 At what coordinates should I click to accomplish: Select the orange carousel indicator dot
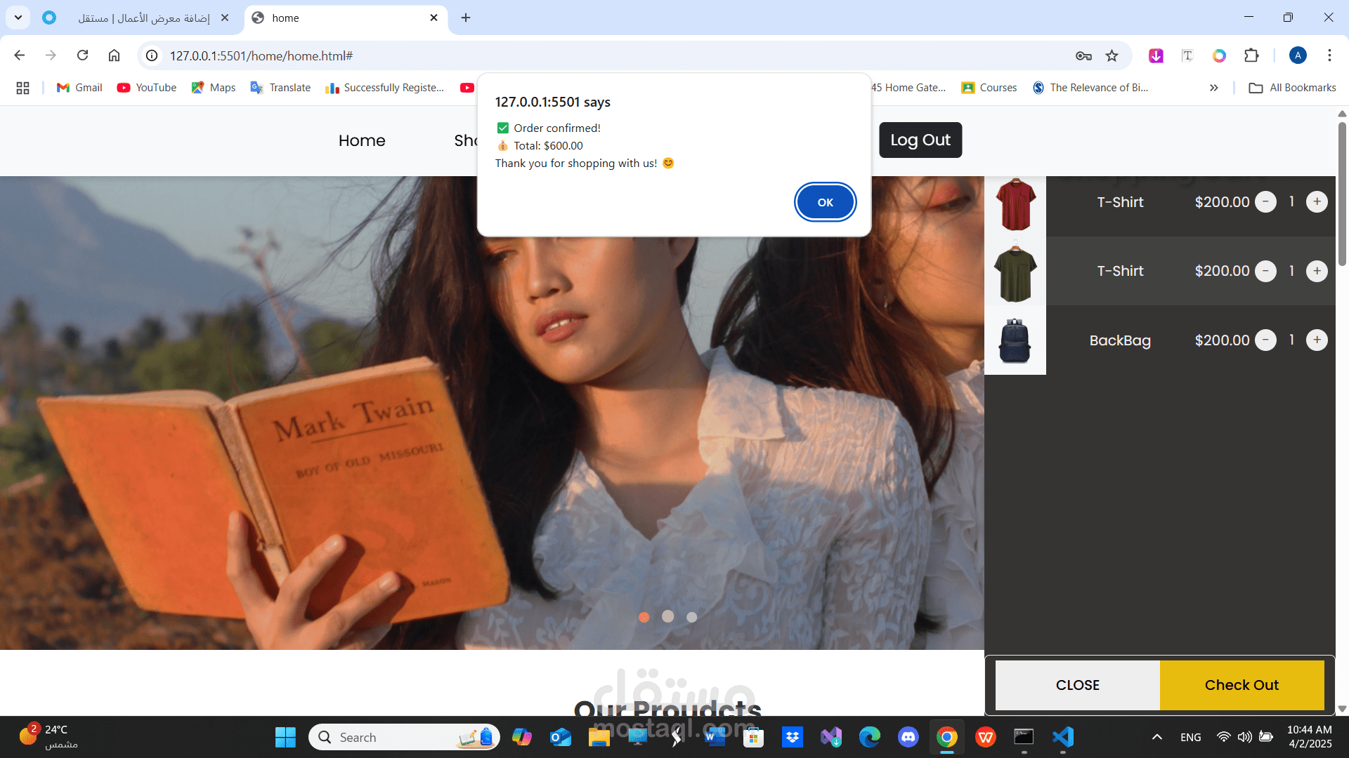pyautogui.click(x=644, y=617)
